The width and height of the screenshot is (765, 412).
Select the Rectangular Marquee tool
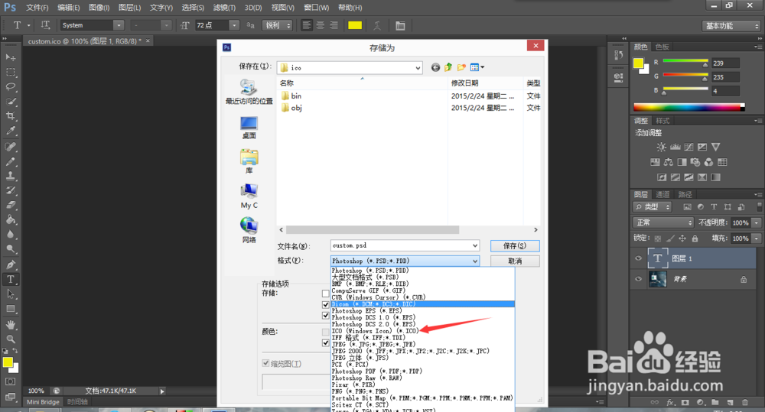11,72
